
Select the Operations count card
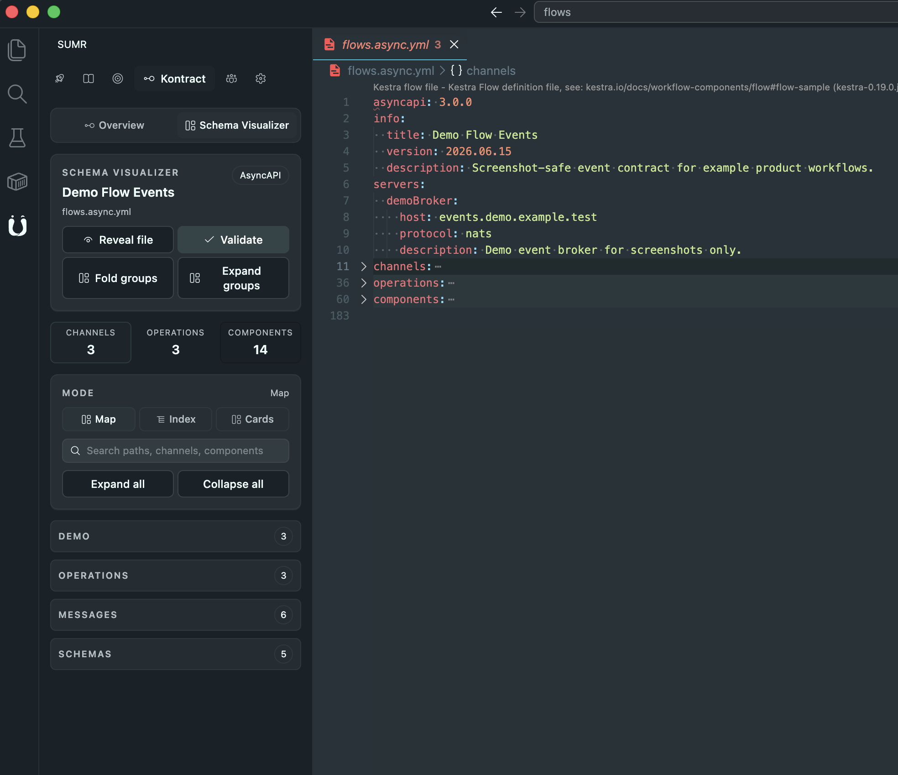point(176,342)
